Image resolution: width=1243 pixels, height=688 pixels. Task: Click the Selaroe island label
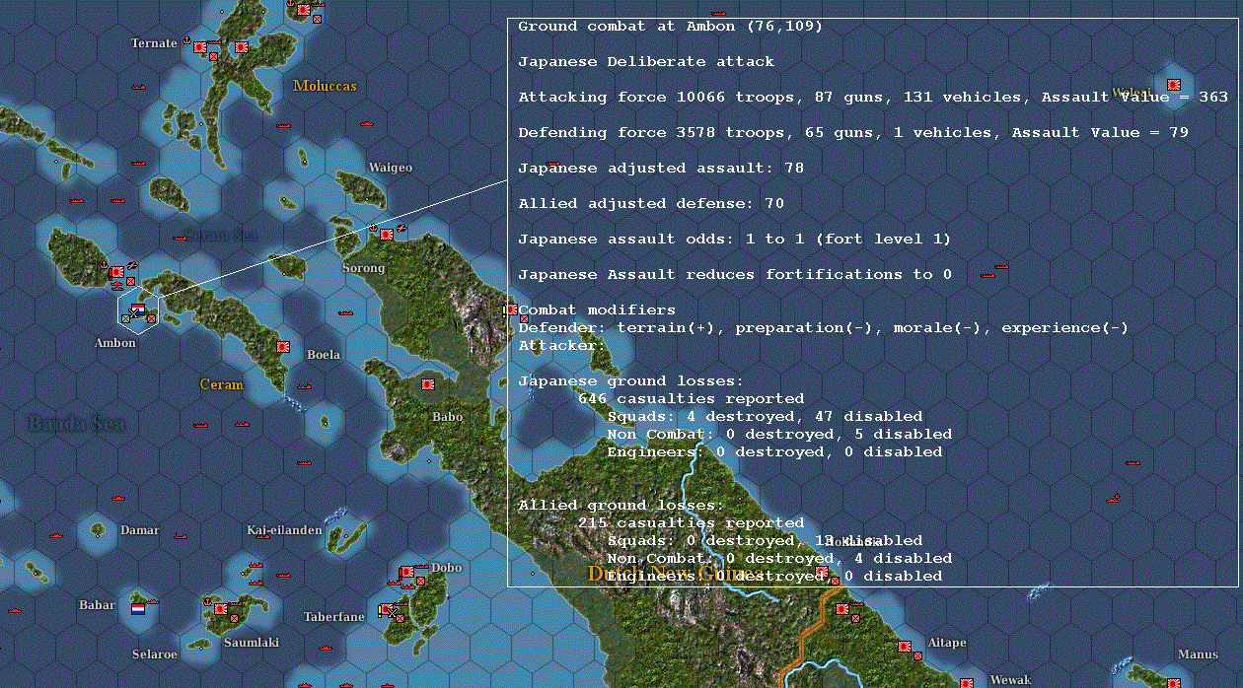point(155,654)
